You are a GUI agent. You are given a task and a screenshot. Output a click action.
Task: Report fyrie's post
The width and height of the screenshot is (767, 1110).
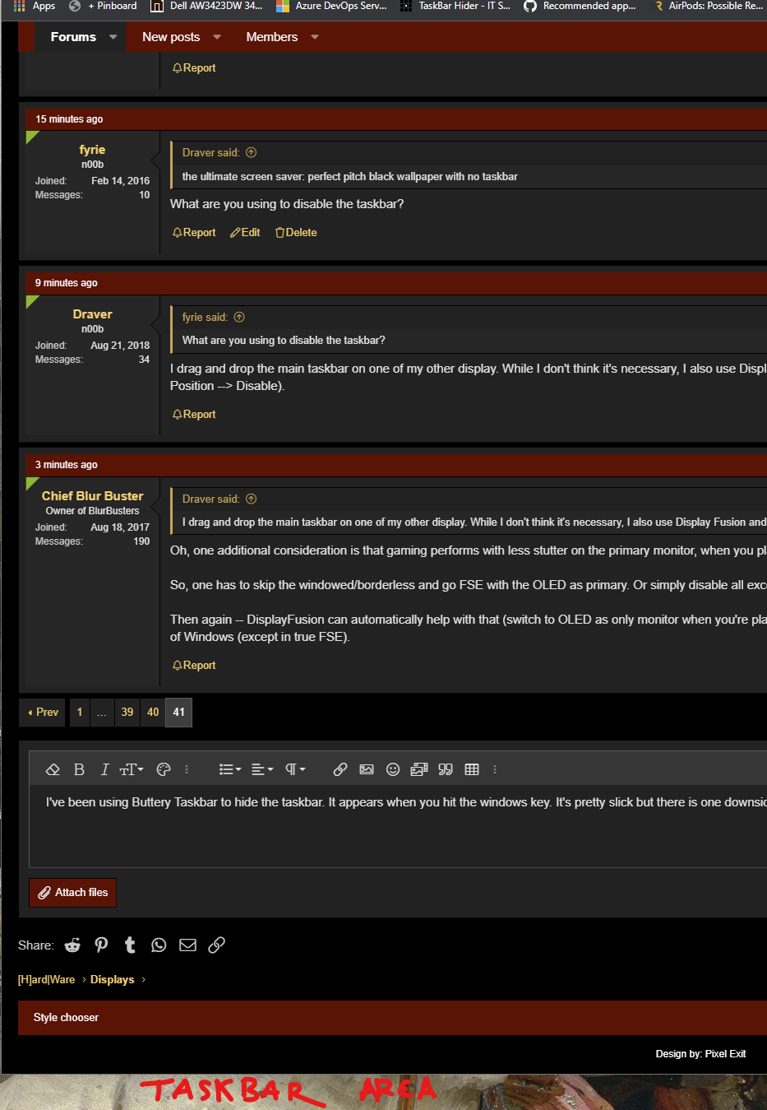(194, 233)
